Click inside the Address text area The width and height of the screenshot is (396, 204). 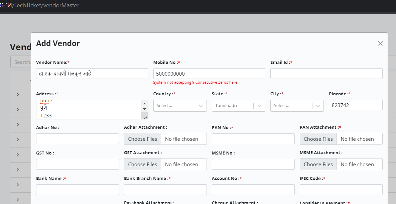[x=89, y=109]
